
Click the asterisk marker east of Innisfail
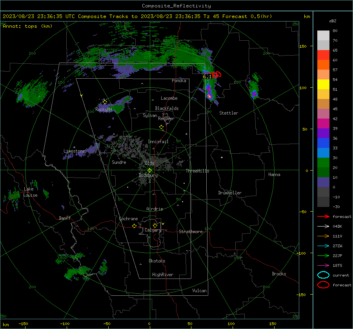point(186,134)
